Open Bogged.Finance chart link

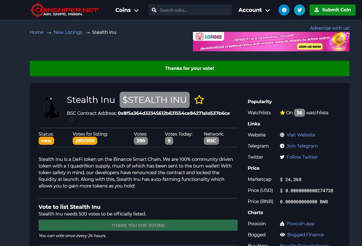click(306, 235)
